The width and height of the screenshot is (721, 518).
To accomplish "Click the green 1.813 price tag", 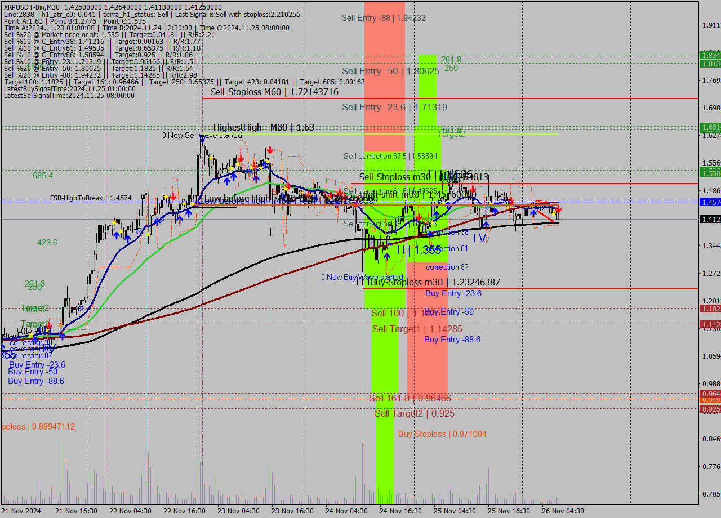I will (x=710, y=64).
